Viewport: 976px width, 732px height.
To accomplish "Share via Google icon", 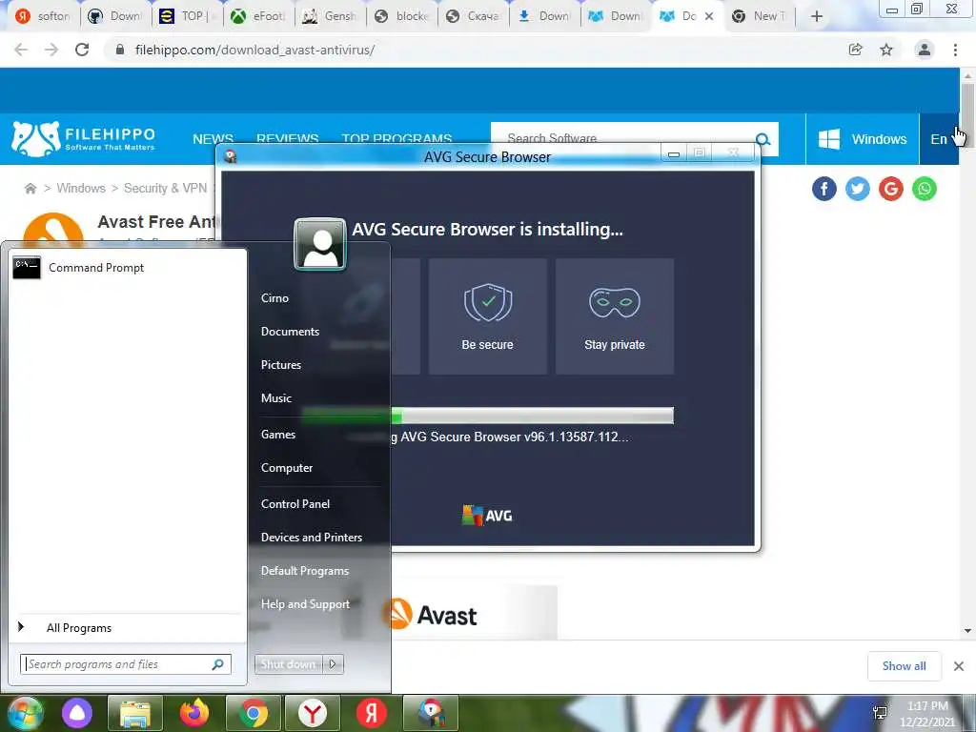I will [891, 189].
